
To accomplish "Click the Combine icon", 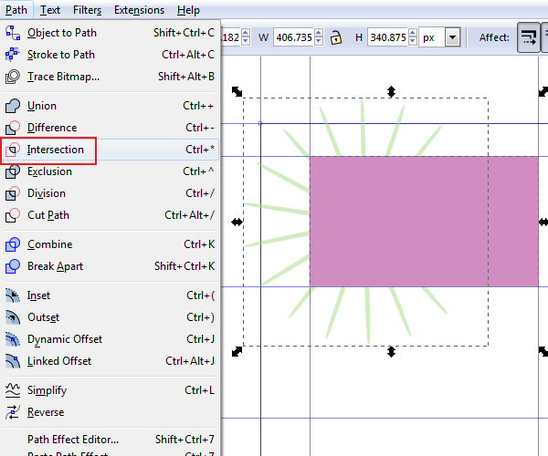I will pyautogui.click(x=13, y=244).
